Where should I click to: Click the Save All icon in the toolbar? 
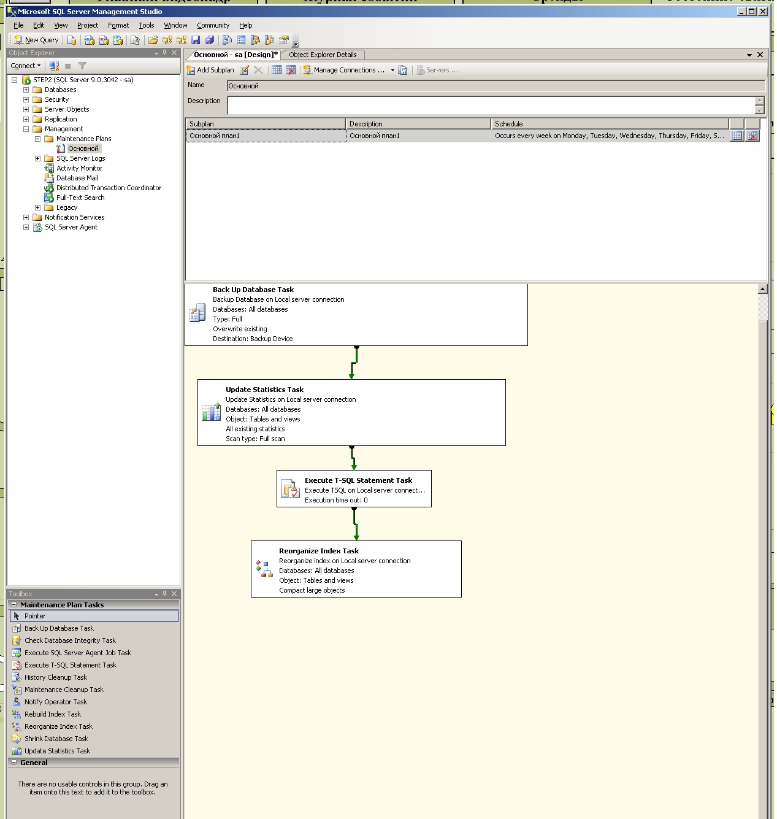coord(210,40)
